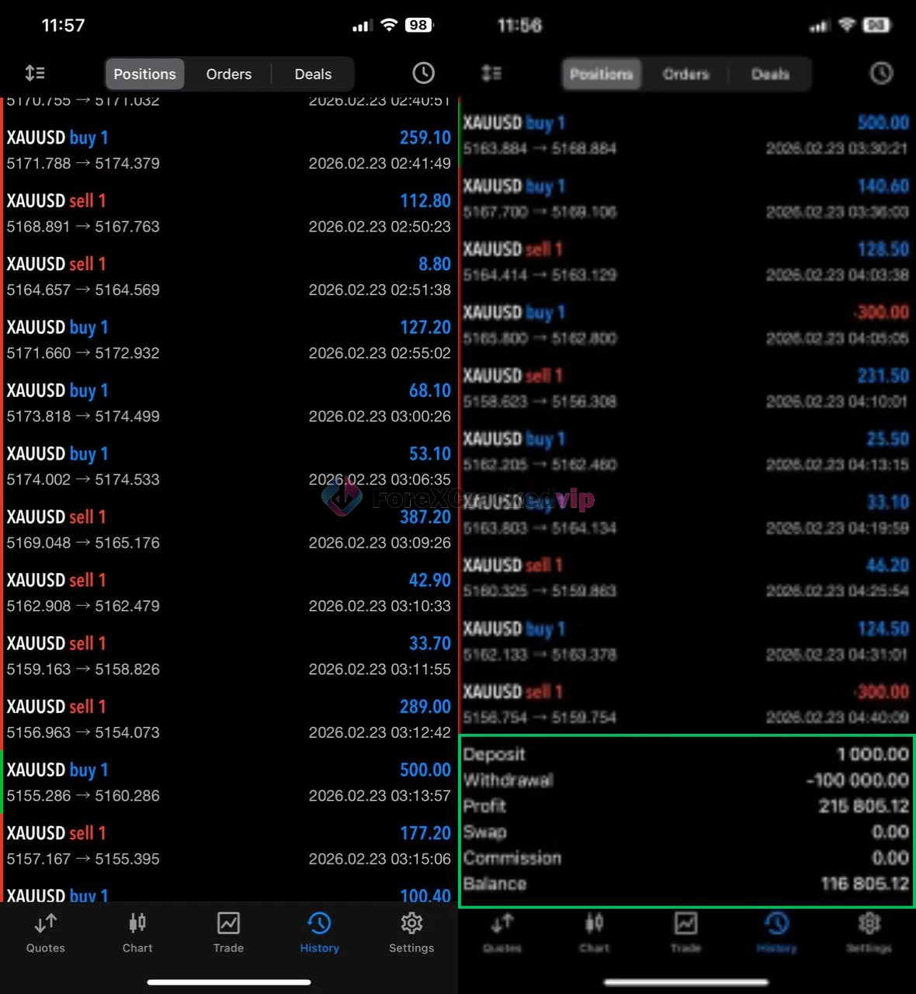Open the Quotes screen from bottom navigation

pyautogui.click(x=44, y=932)
